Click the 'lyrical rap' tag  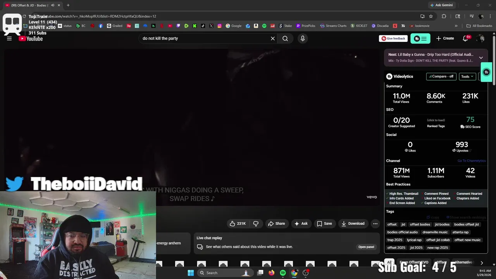pyautogui.click(x=414, y=240)
